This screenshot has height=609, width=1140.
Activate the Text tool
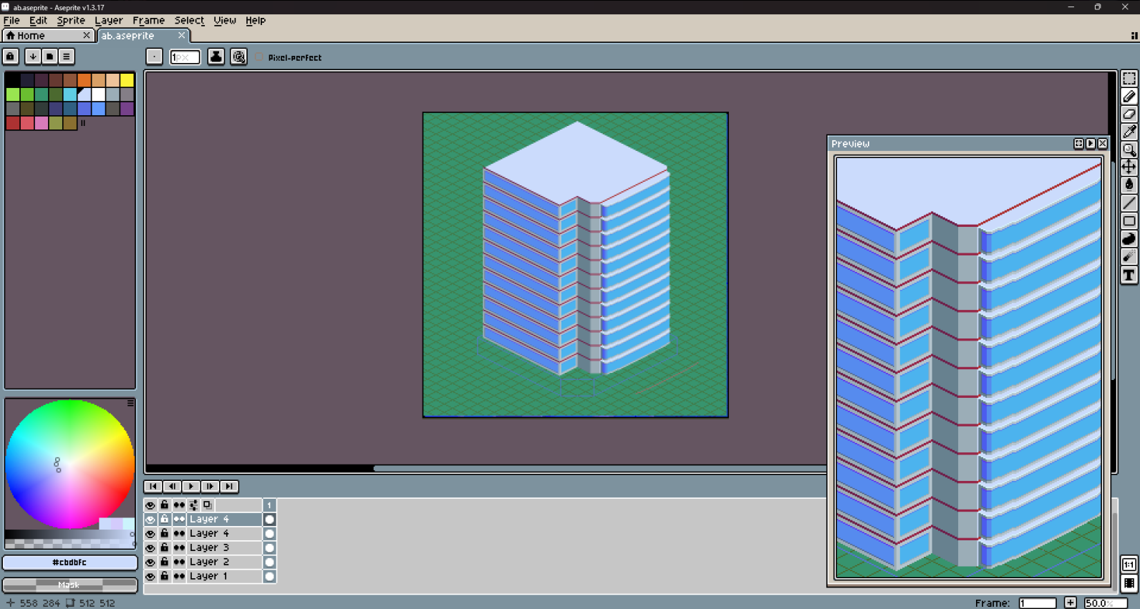coord(1129,276)
